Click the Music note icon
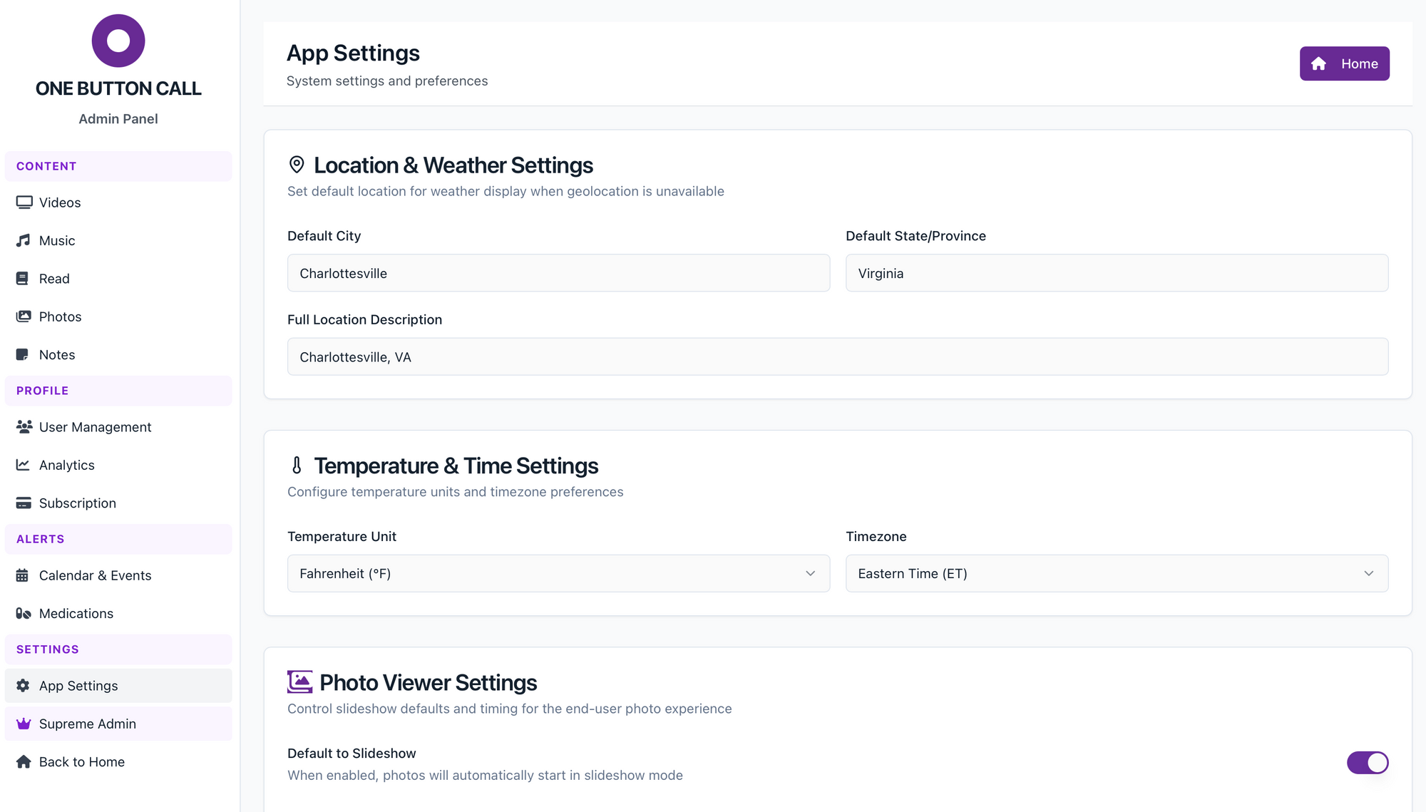 coord(24,240)
